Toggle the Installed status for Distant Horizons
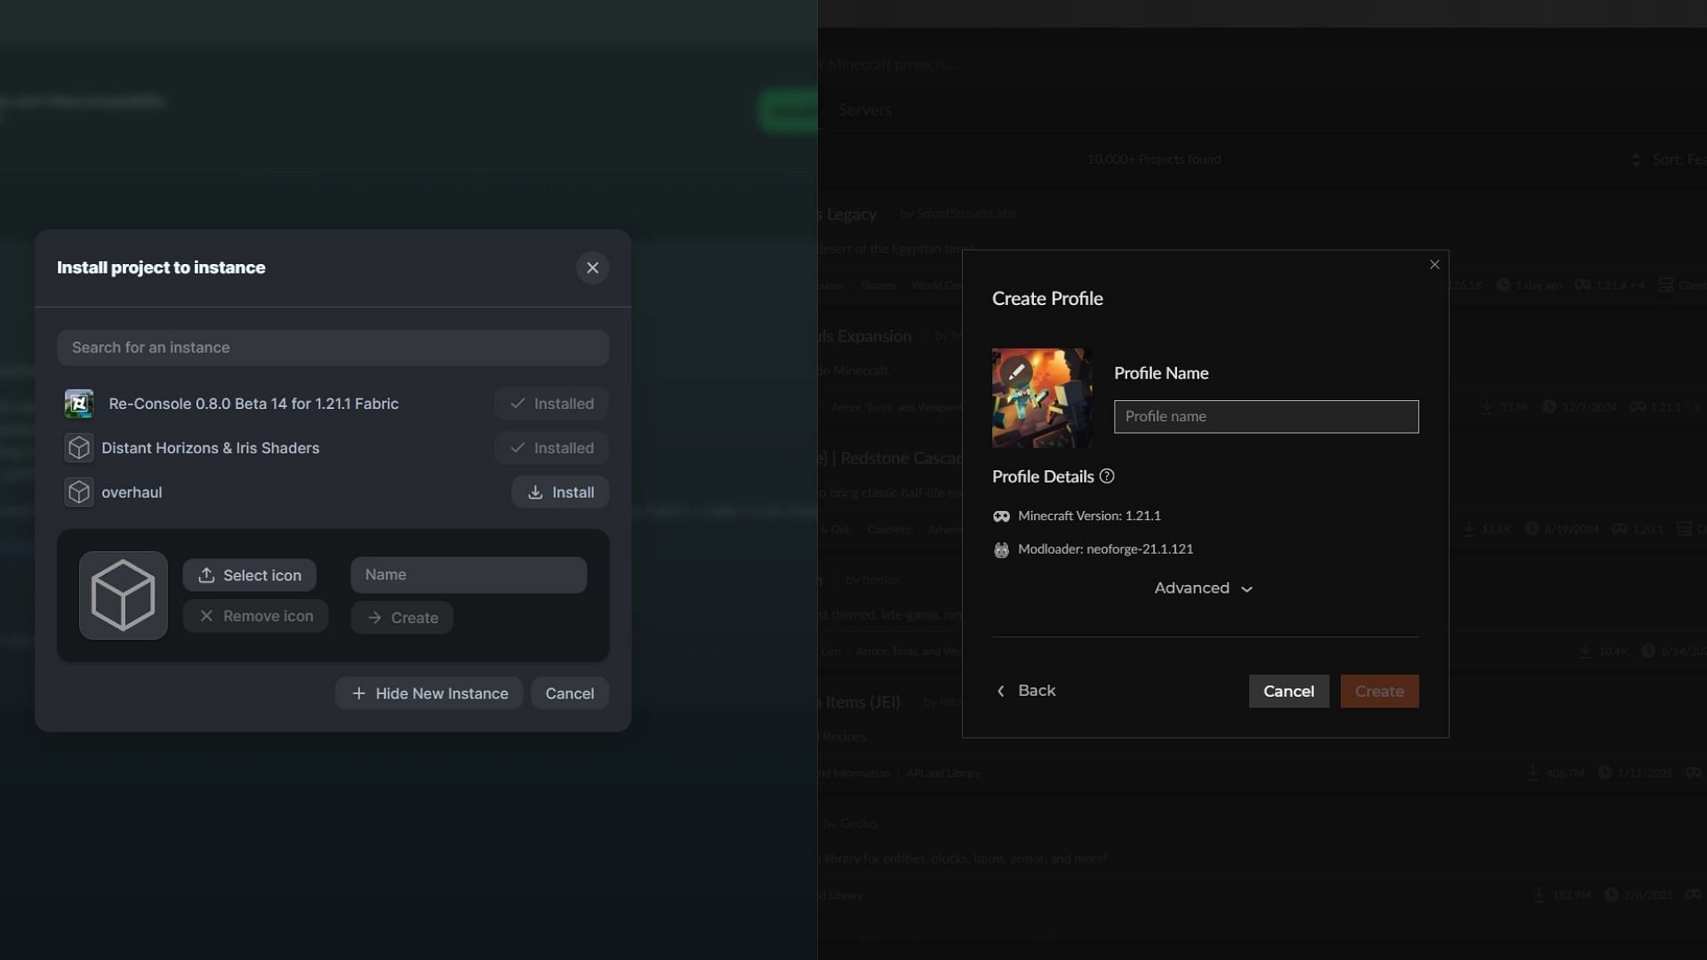 (x=552, y=446)
